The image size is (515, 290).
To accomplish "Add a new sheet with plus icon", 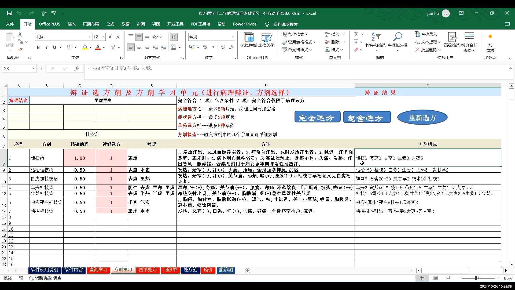I will [x=248, y=271].
